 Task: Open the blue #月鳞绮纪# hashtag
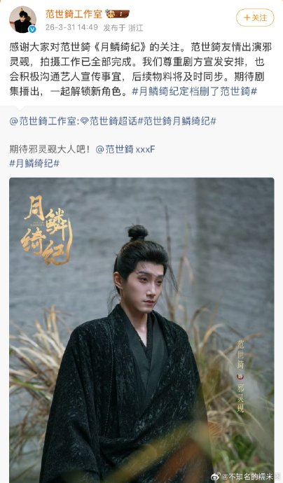click(34, 163)
